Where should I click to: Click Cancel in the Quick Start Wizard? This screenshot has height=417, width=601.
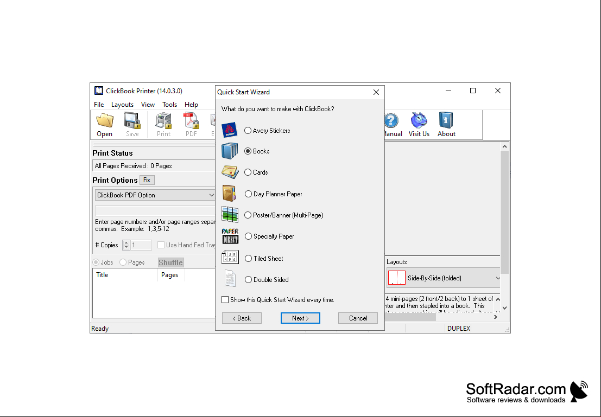[358, 318]
